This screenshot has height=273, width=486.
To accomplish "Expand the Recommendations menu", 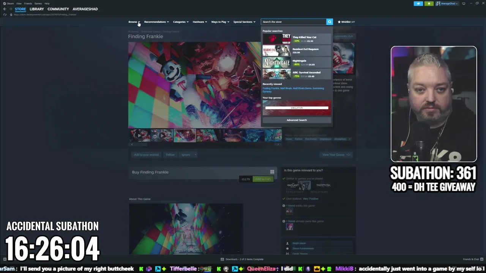I will point(156,22).
